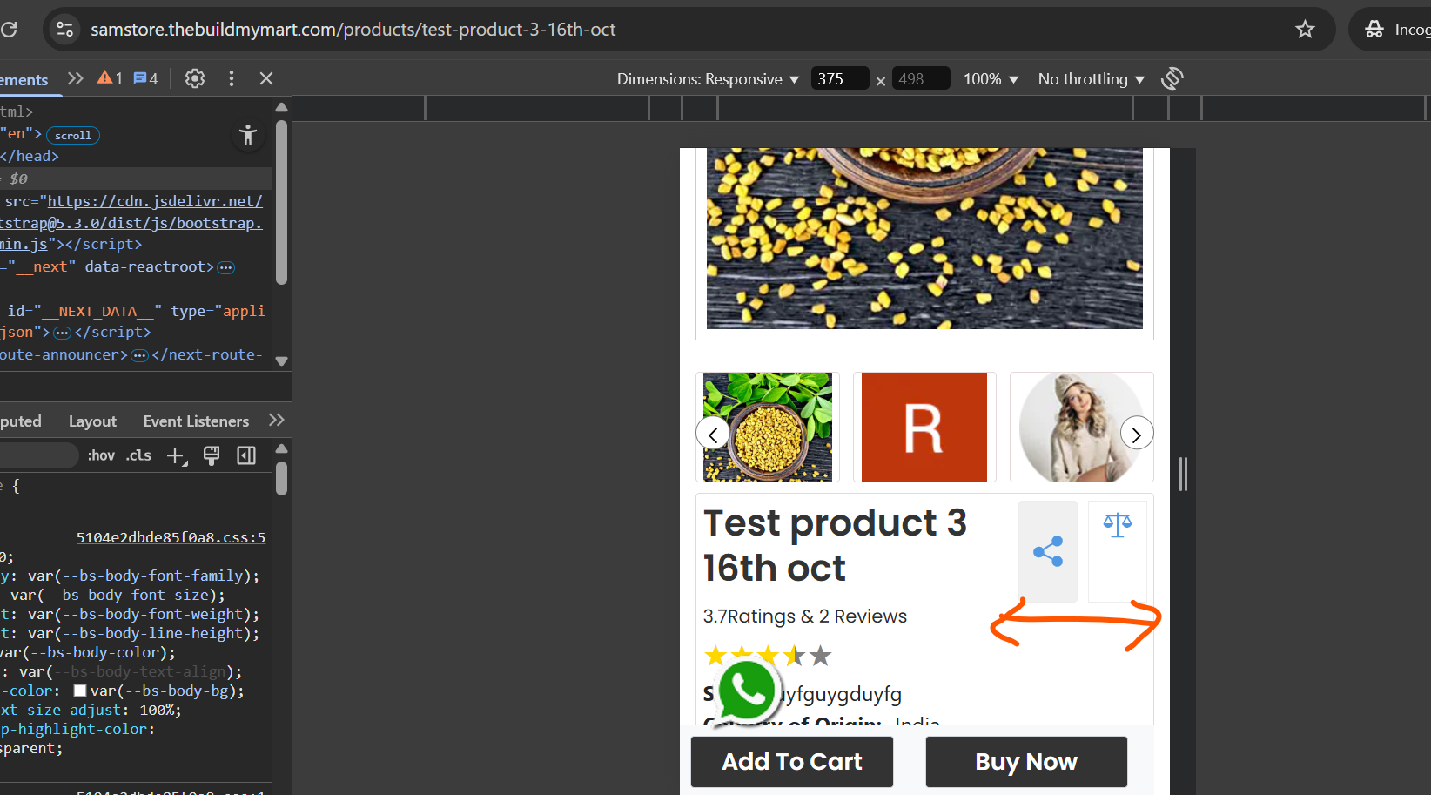Show more styles pane tabs chevron

click(277, 420)
